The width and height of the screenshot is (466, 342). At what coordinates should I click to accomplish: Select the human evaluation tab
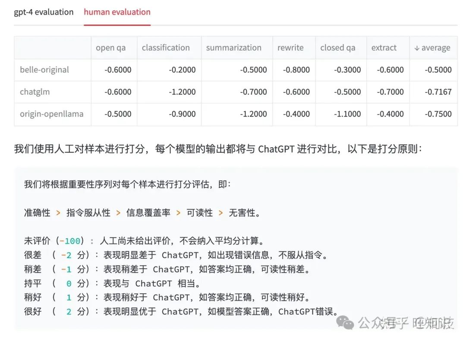117,12
